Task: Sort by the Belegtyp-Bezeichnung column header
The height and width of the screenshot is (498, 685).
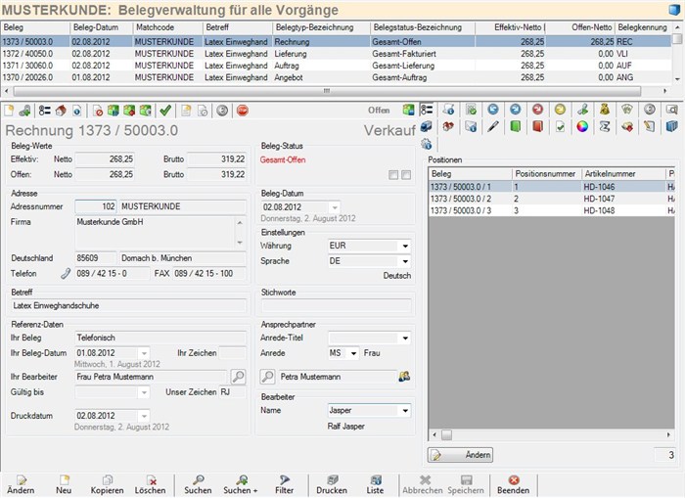Action: [x=321, y=27]
